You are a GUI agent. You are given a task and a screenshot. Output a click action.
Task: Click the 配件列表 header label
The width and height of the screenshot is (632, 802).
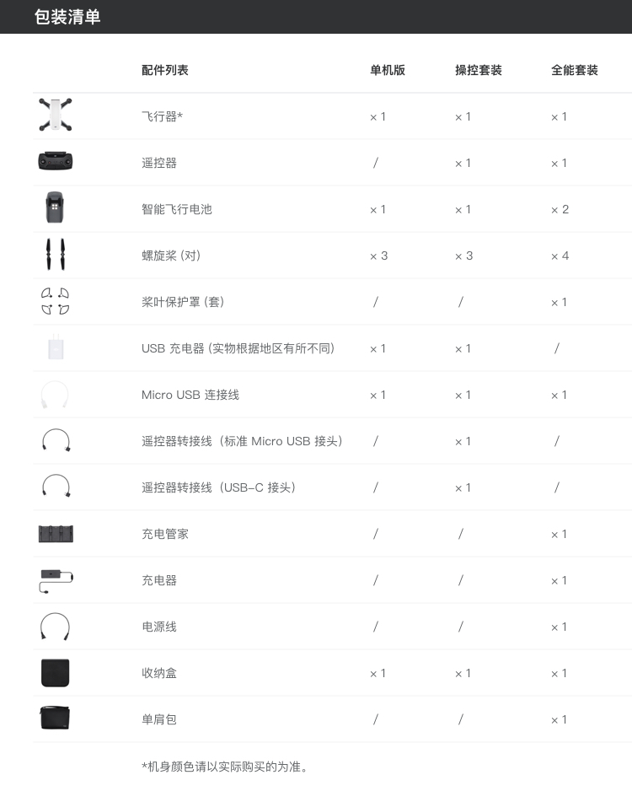click(165, 70)
